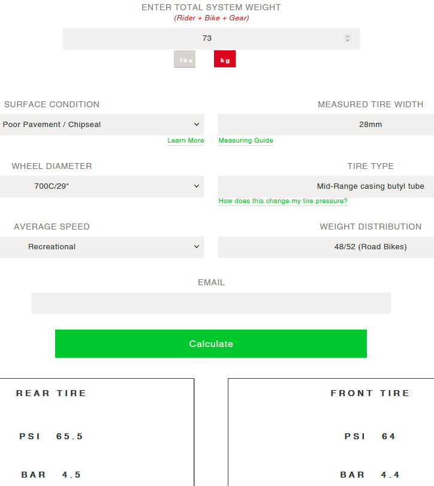Expand the Weight Distribution dropdown
Viewport: 434px width, 486px height.
[x=326, y=247]
